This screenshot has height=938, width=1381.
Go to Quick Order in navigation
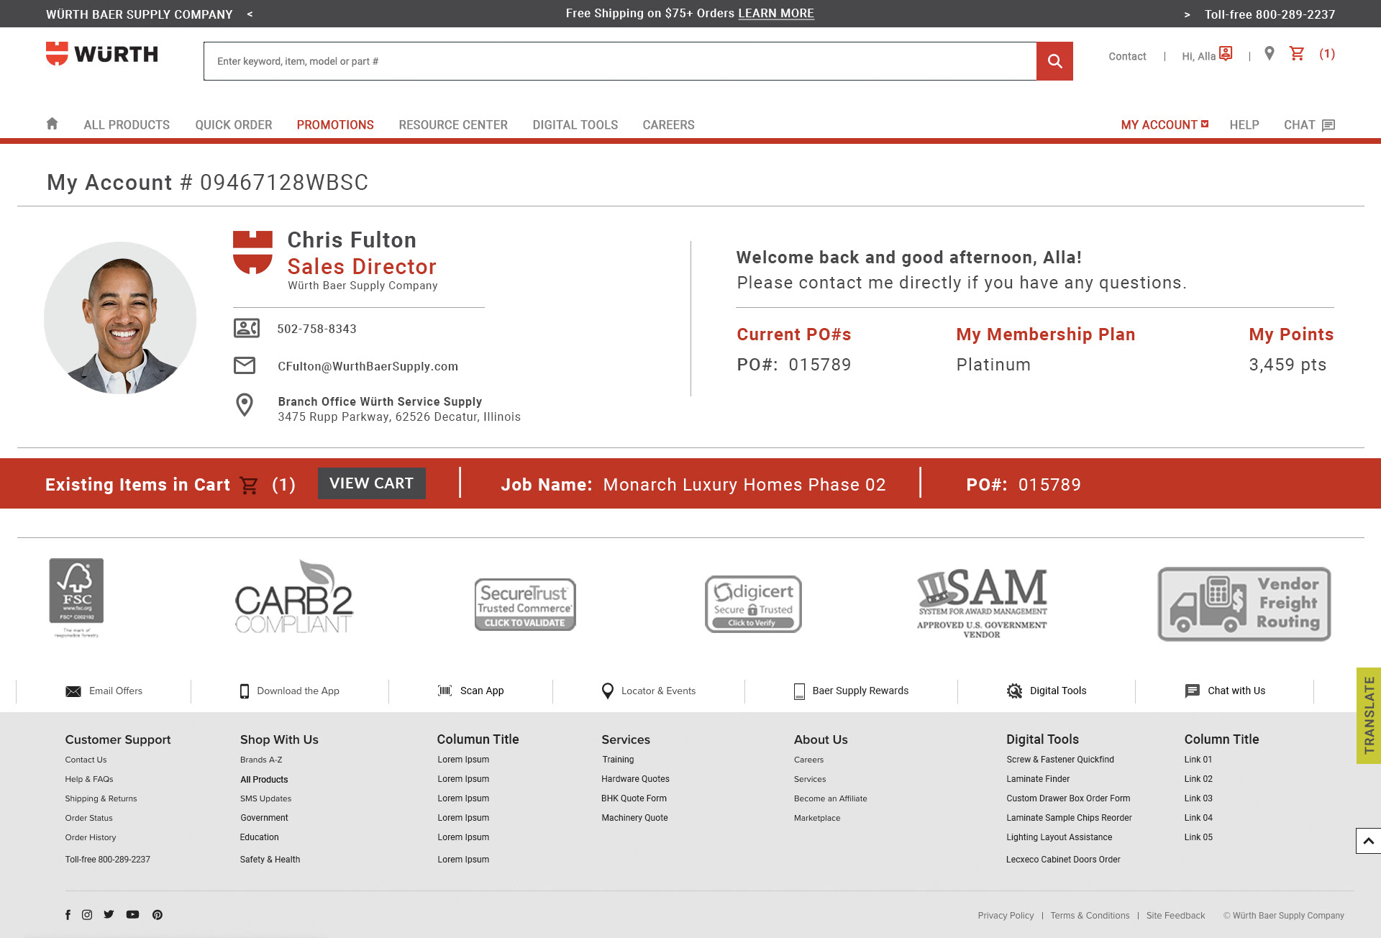234,125
